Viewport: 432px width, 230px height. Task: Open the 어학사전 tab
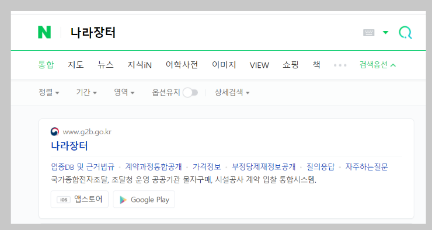click(x=182, y=65)
